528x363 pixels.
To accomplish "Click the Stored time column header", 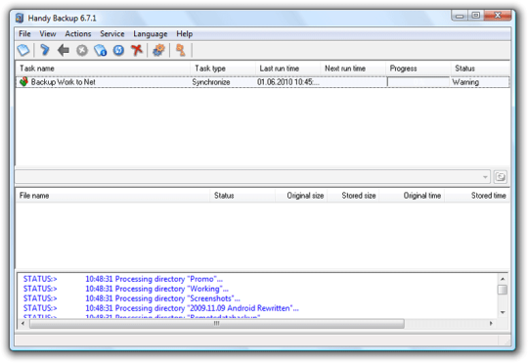I will [477, 196].
